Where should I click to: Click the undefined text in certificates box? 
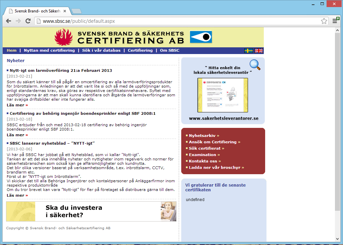tap(195, 200)
